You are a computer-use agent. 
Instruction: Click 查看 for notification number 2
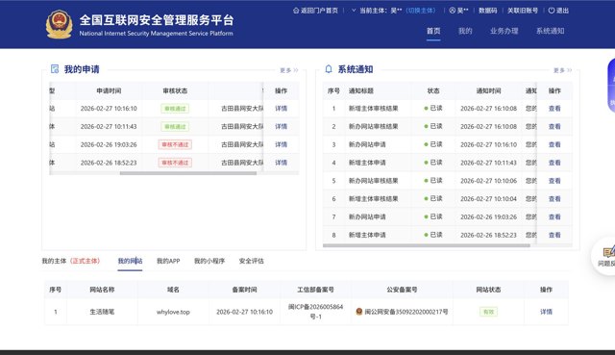click(x=554, y=126)
